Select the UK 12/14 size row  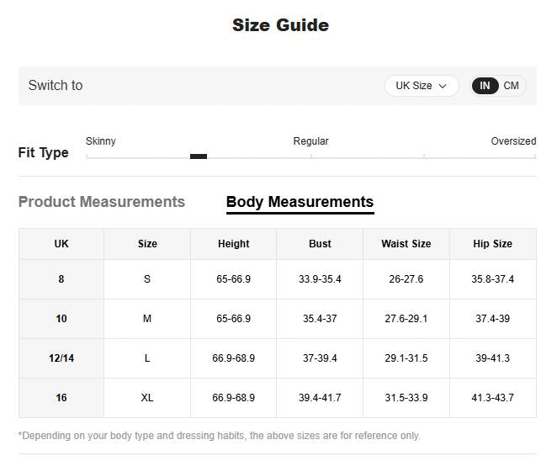[61, 358]
